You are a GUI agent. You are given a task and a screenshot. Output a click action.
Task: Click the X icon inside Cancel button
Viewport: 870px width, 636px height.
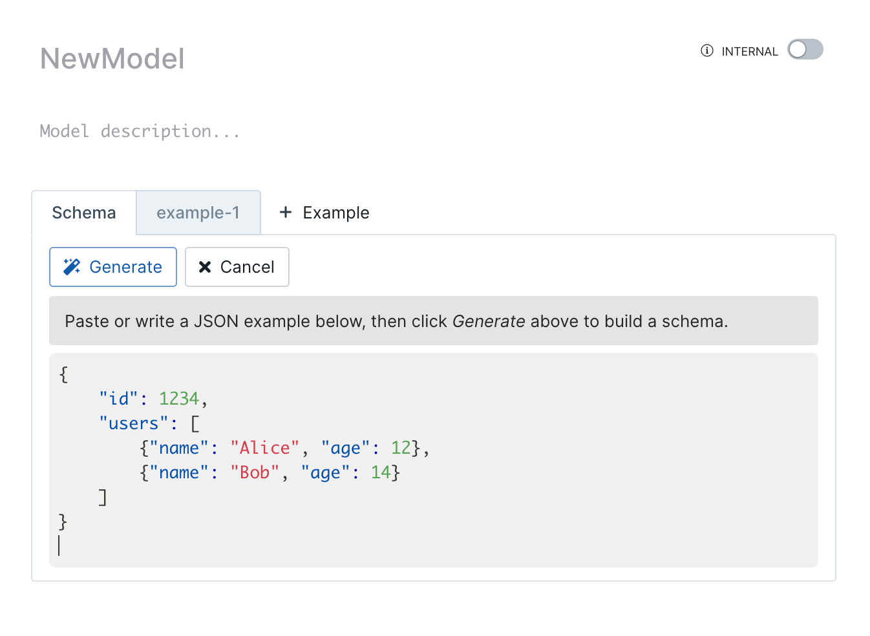pos(205,266)
